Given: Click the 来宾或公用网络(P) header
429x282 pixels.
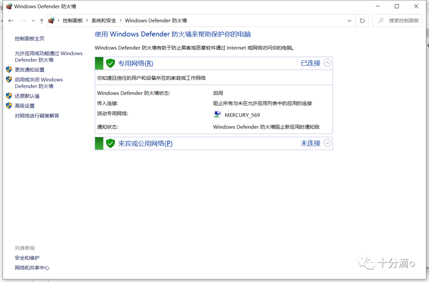Looking at the screenshot, I should [145, 144].
